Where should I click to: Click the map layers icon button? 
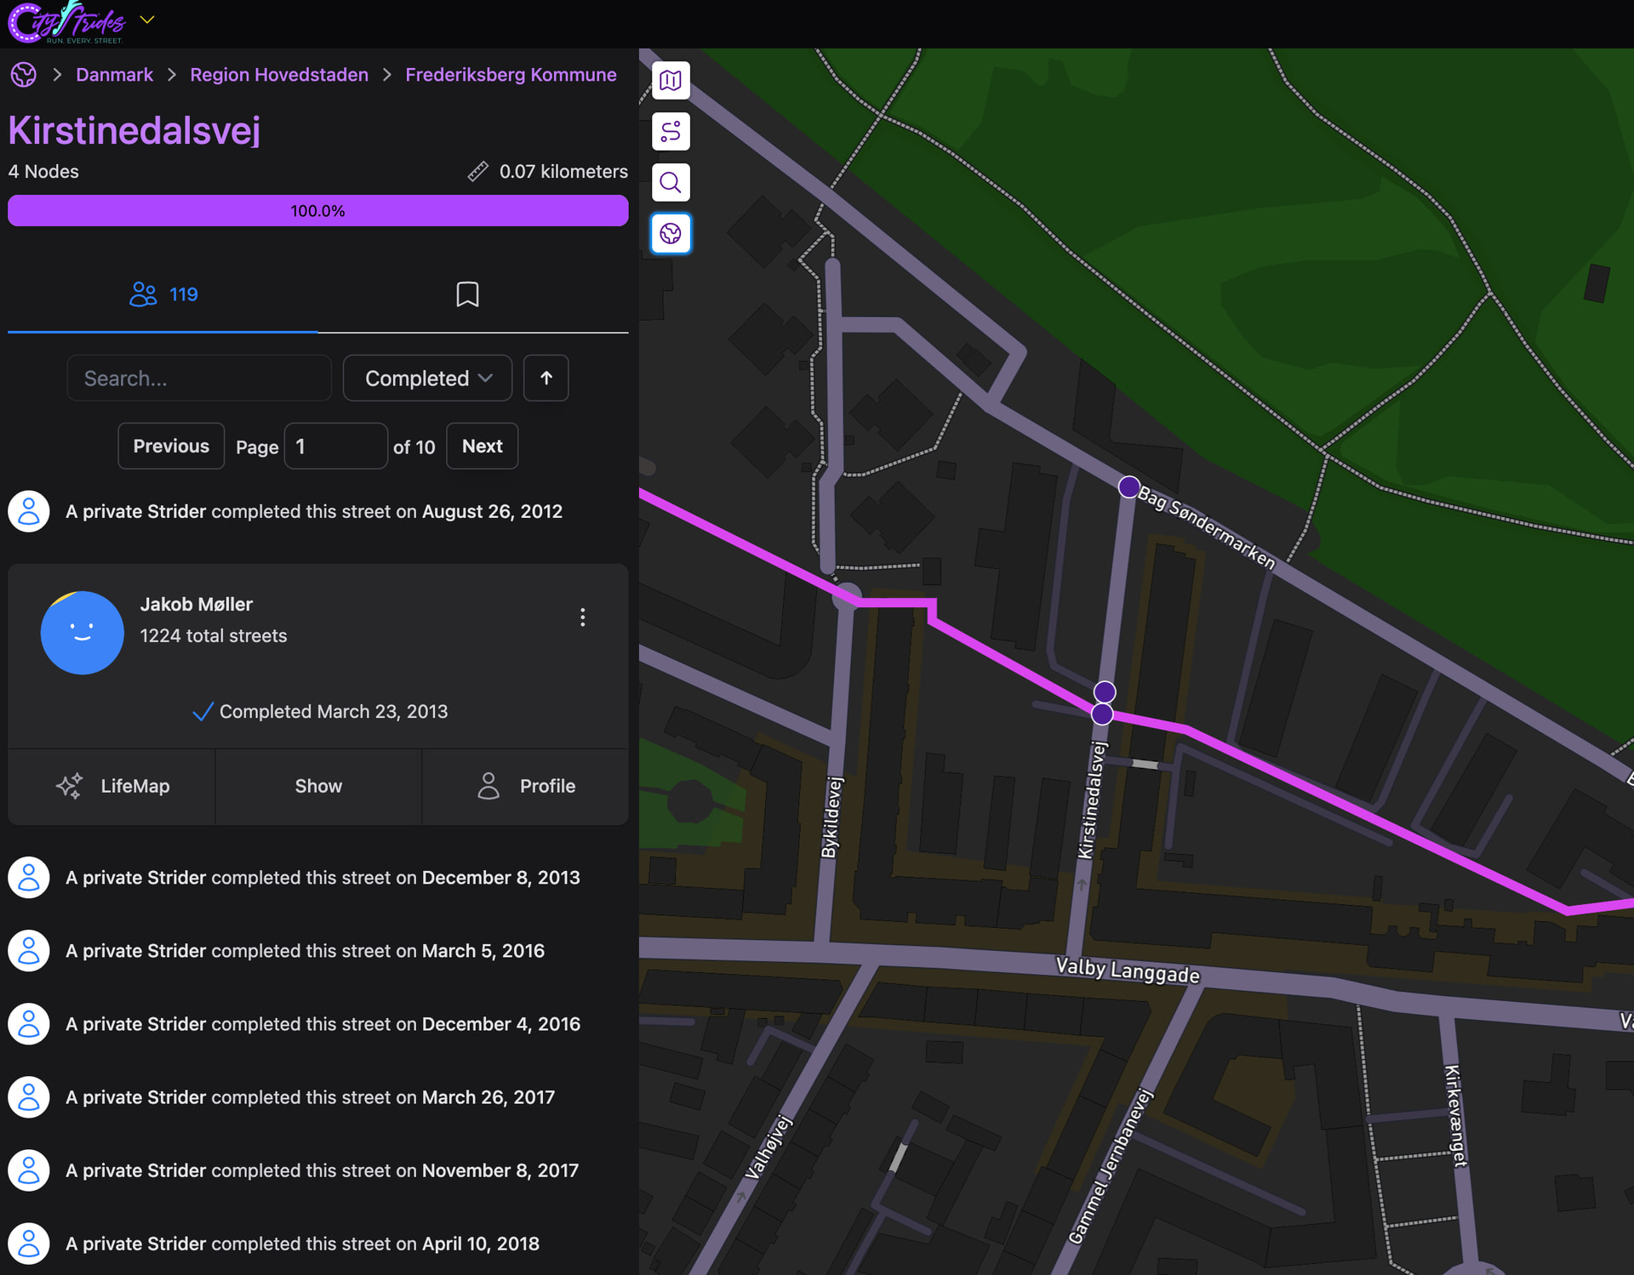671,81
